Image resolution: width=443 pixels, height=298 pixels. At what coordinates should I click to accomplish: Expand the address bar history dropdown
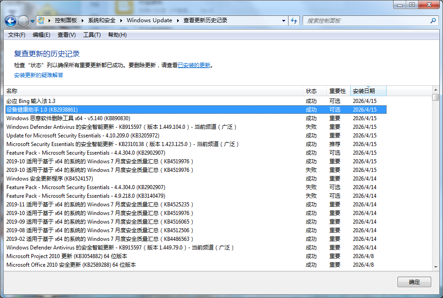click(284, 20)
